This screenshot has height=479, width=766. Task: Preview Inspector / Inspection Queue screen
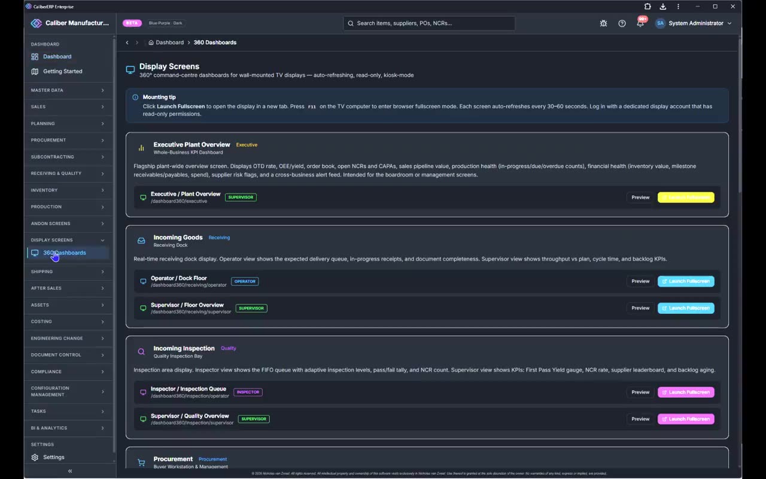640,392
